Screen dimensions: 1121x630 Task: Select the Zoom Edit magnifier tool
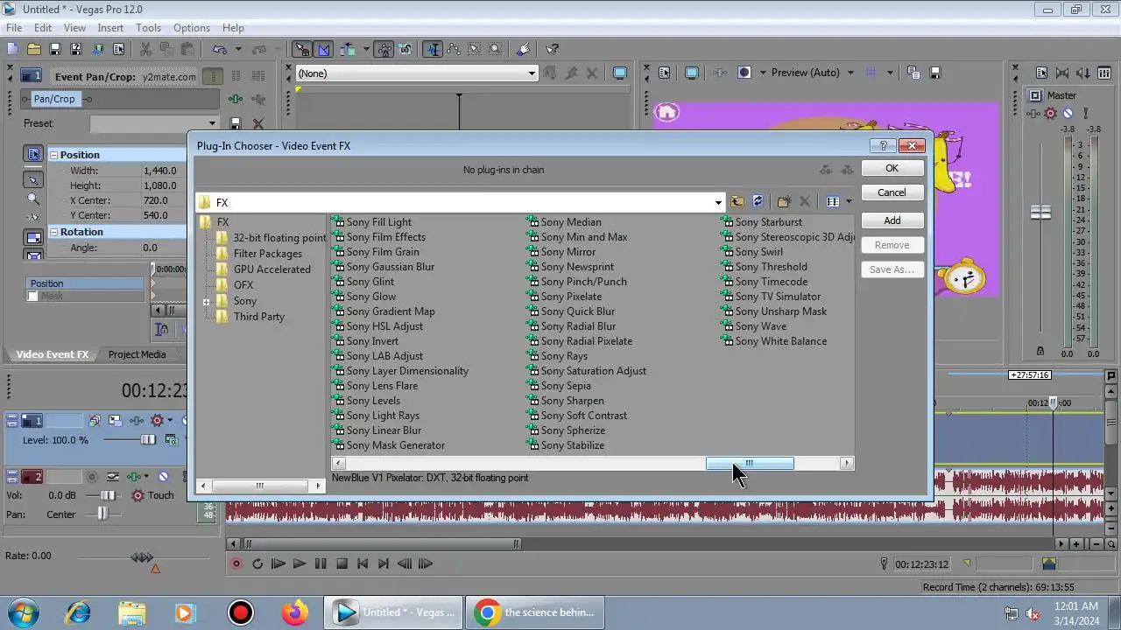click(x=496, y=50)
